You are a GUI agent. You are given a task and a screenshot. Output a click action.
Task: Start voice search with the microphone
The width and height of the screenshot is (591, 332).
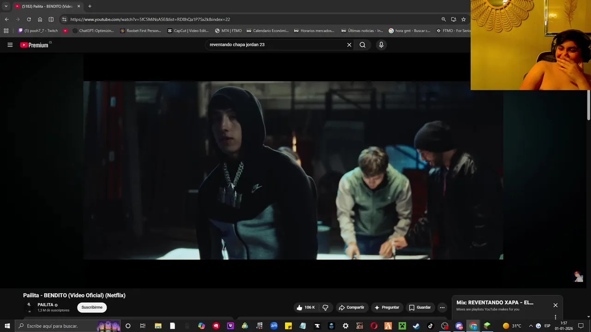381,45
